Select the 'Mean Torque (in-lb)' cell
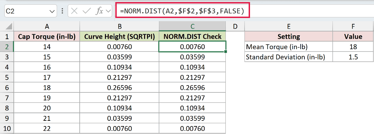374x134 pixels. 288,47
